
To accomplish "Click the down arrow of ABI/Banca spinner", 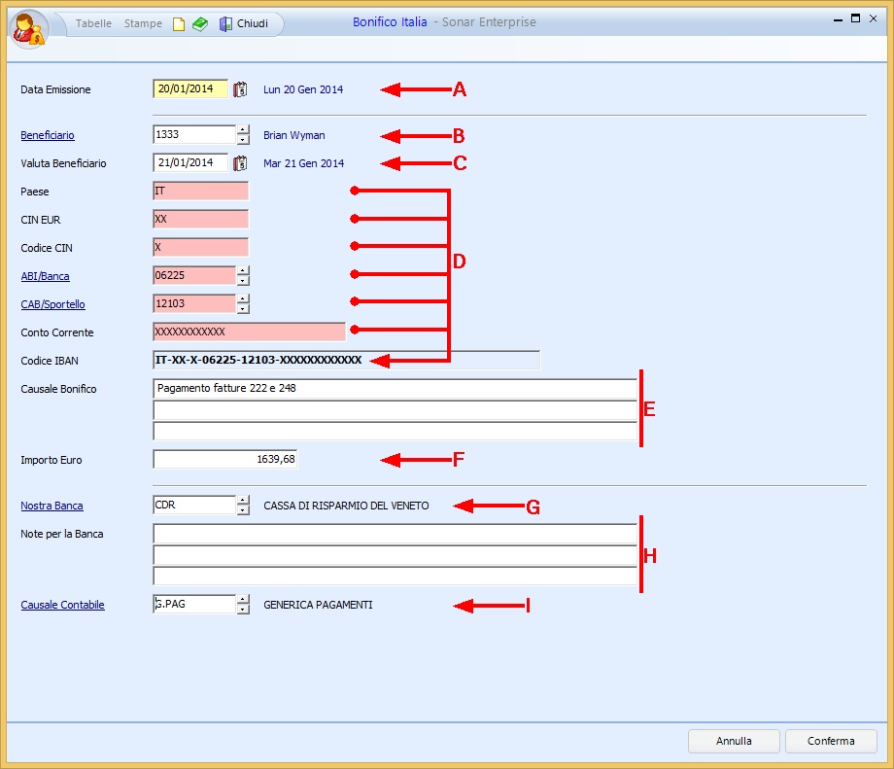I will (243, 281).
